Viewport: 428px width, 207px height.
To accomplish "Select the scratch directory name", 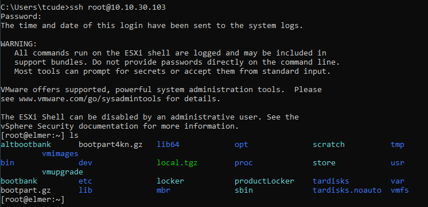I will point(329,145).
